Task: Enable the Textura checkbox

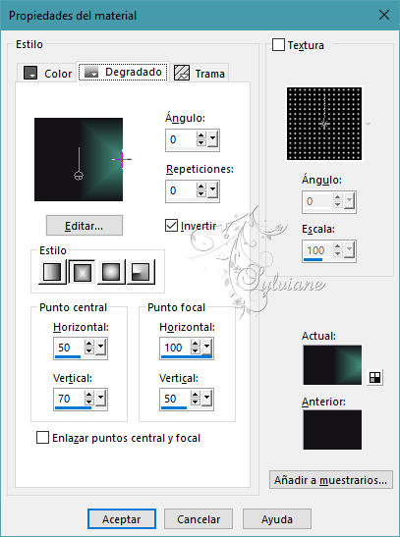Action: (278, 45)
